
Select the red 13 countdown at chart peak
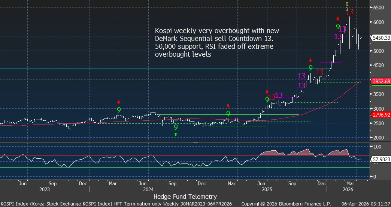[349, 12]
